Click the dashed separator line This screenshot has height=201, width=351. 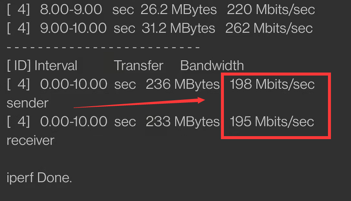(103, 47)
